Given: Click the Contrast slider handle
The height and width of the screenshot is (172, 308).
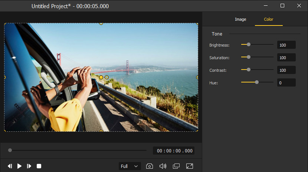Looking at the screenshot, I should click(x=249, y=70).
